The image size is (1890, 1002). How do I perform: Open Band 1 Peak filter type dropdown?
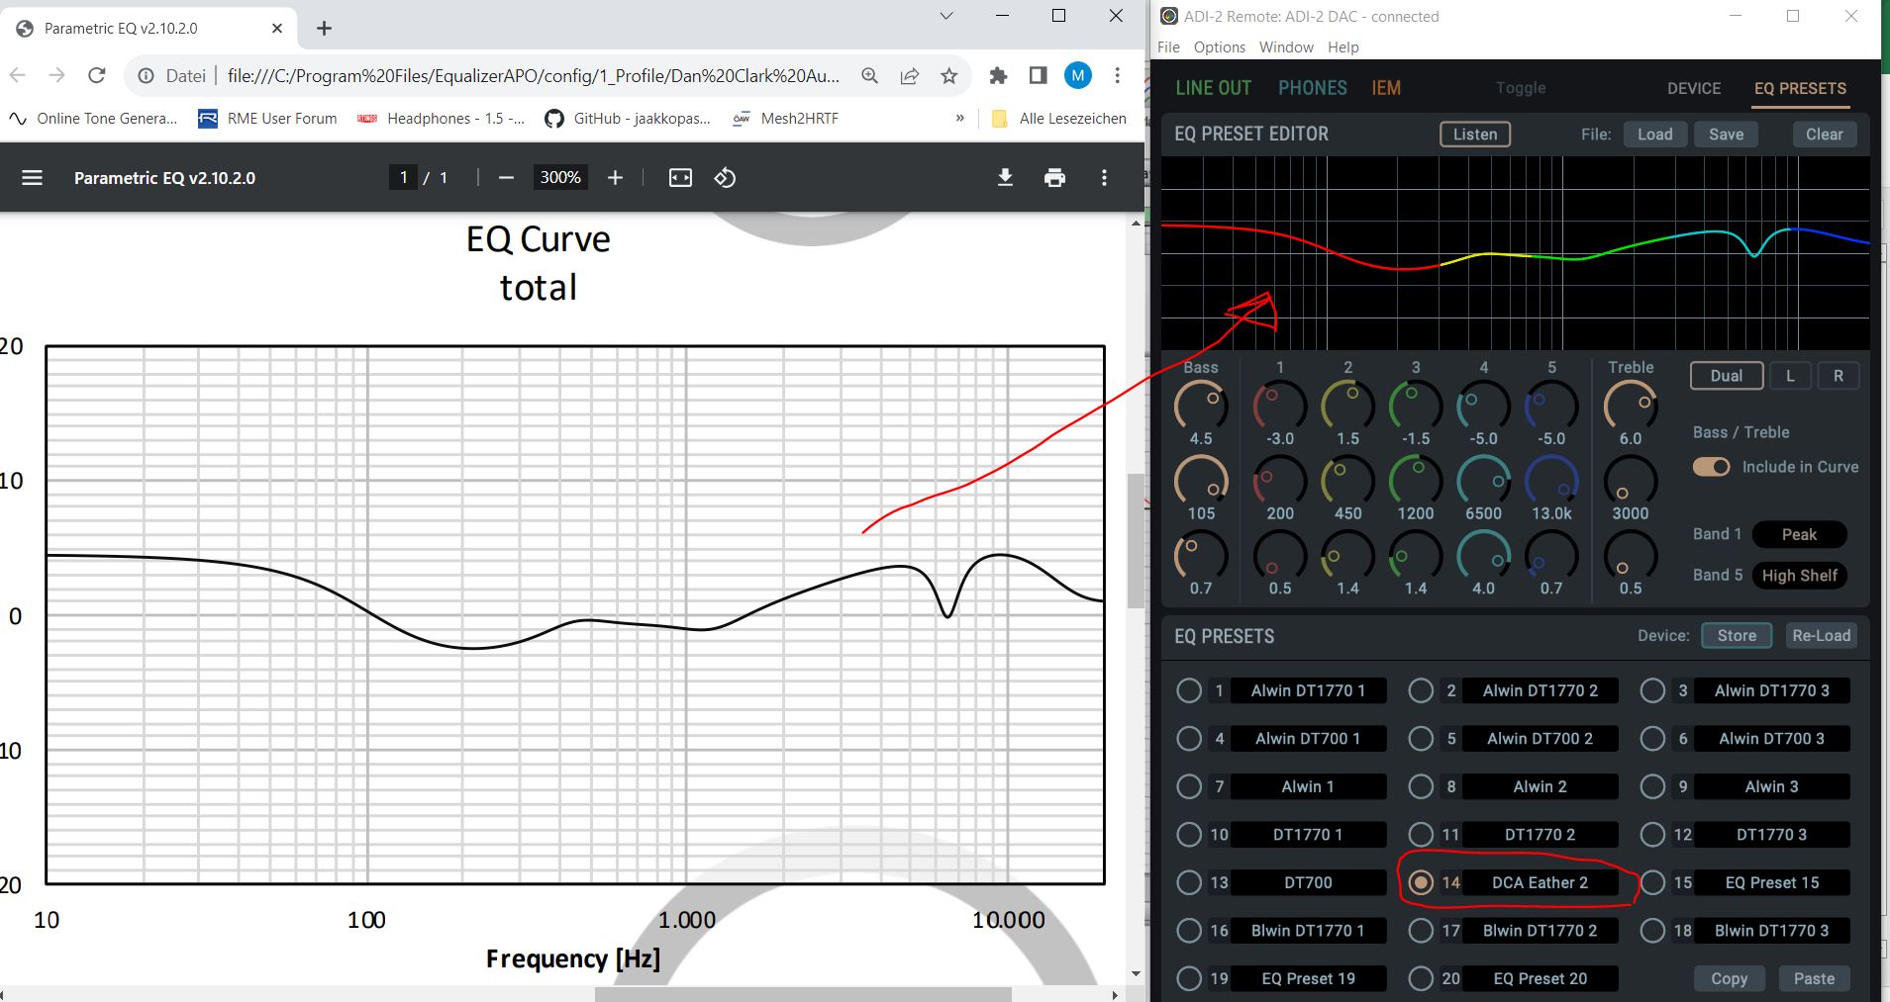1799,535
